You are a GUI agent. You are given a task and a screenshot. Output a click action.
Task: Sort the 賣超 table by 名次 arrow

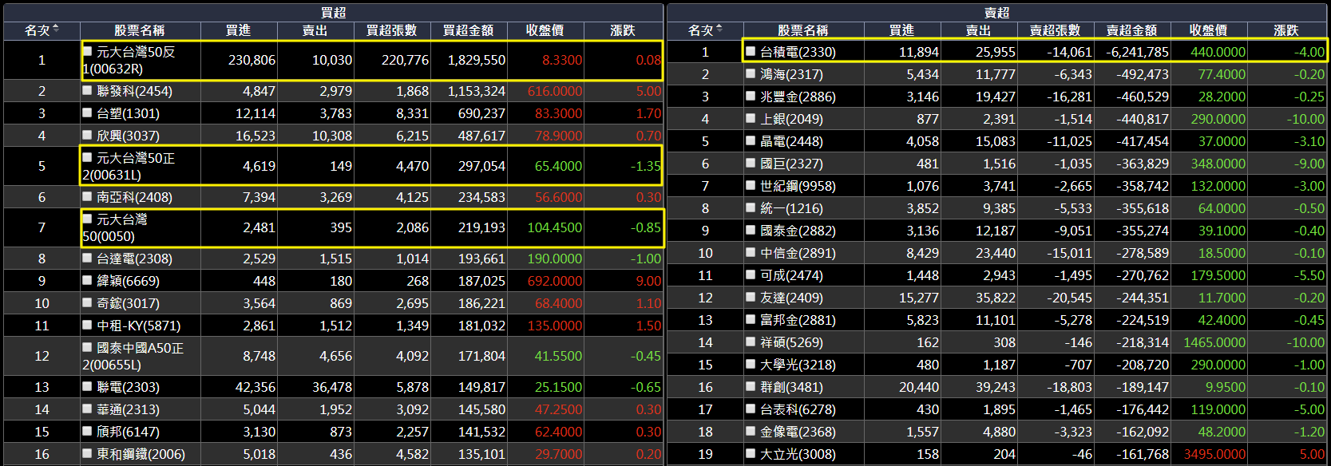(x=719, y=30)
